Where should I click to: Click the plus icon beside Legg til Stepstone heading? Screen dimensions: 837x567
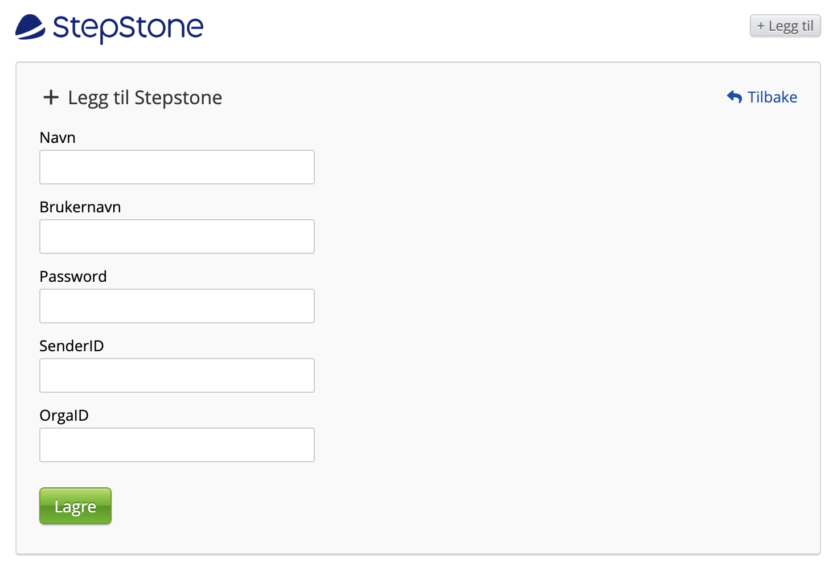point(51,97)
